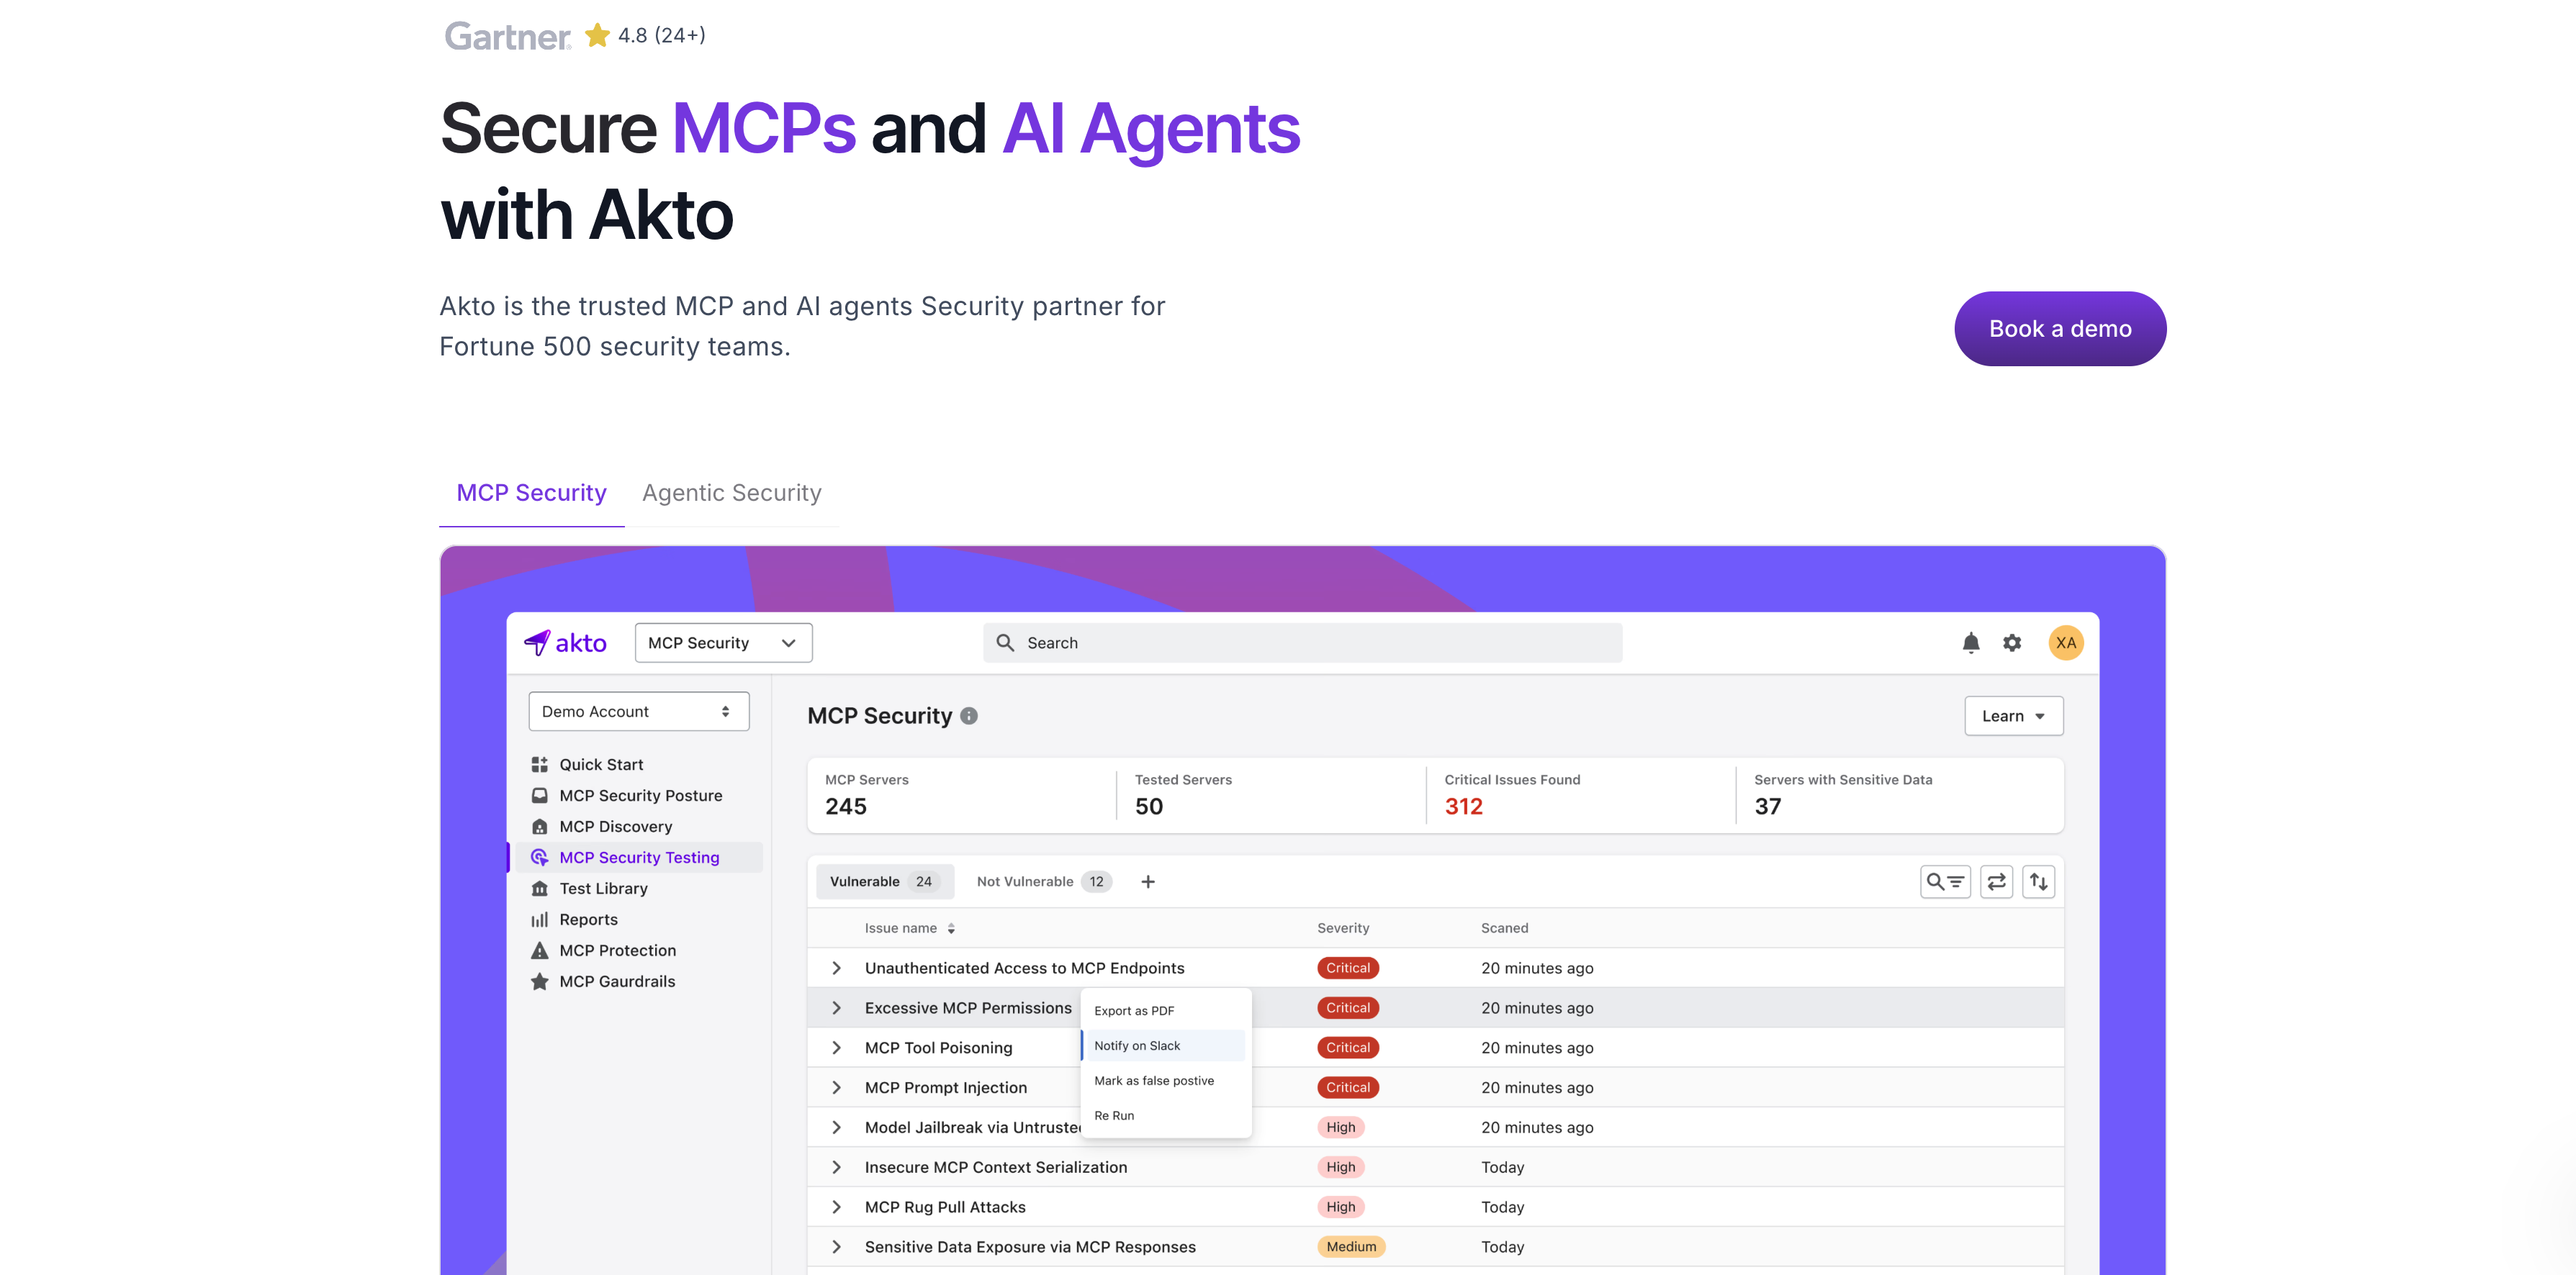Open the Learn dropdown
The width and height of the screenshot is (2576, 1275).
[2013, 715]
